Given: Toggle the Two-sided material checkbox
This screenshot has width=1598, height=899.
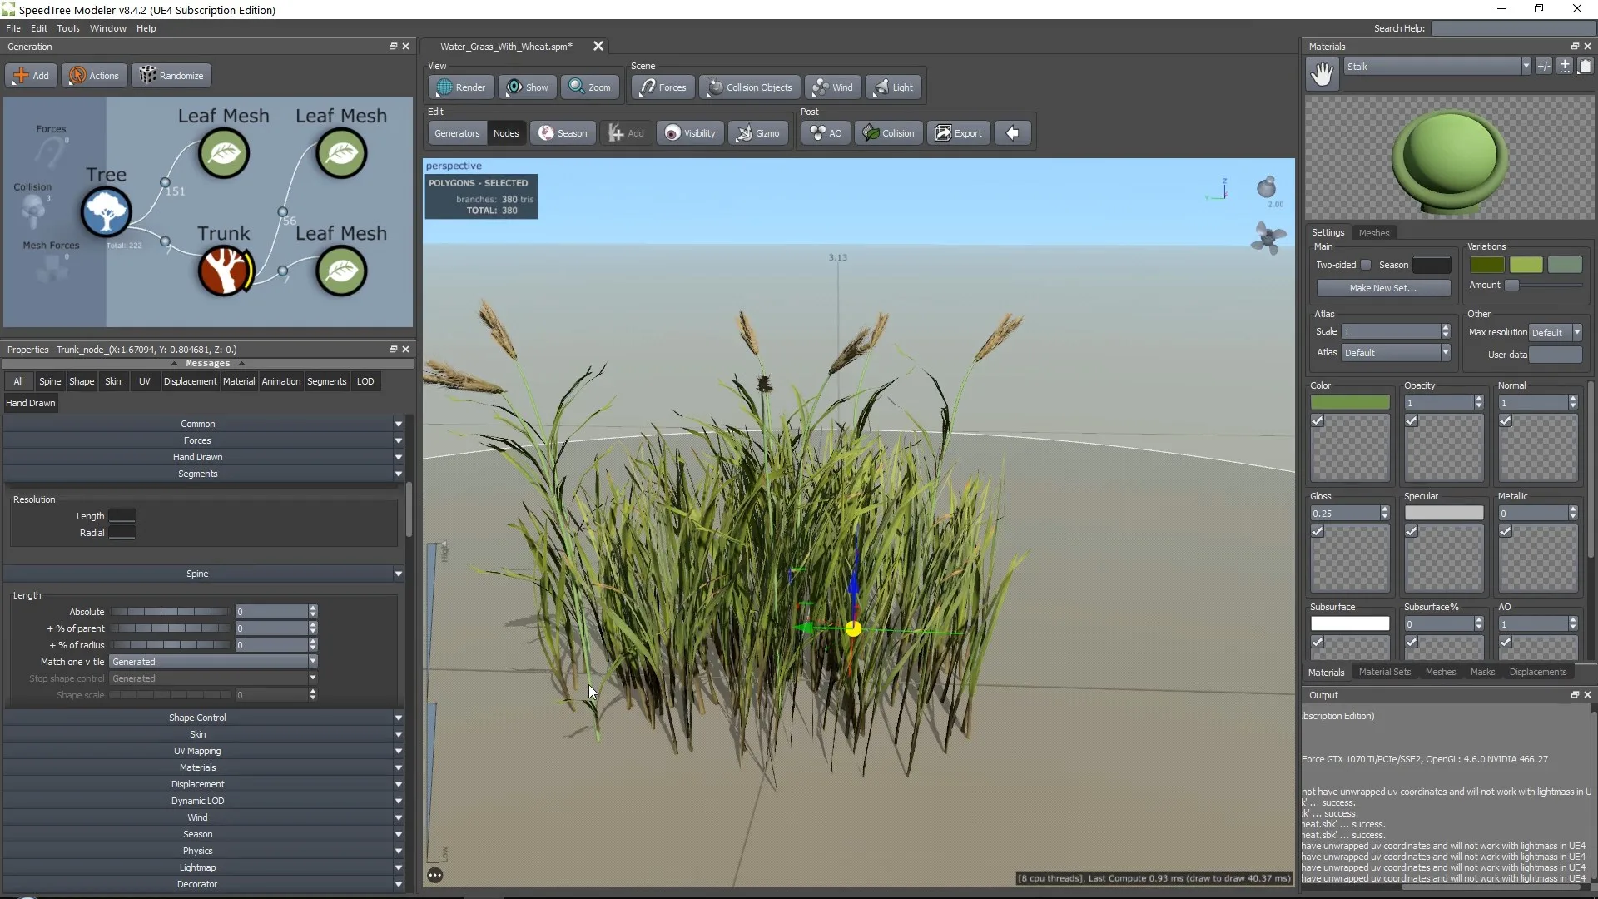Looking at the screenshot, I should [1365, 265].
